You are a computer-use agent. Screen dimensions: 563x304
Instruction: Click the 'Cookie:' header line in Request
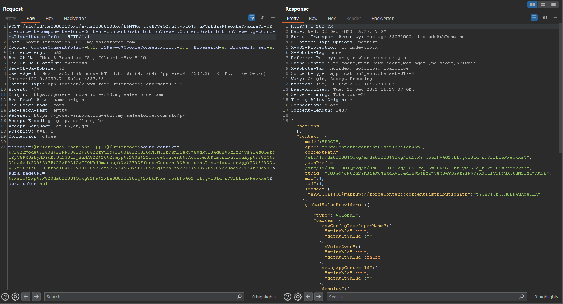tap(141, 47)
